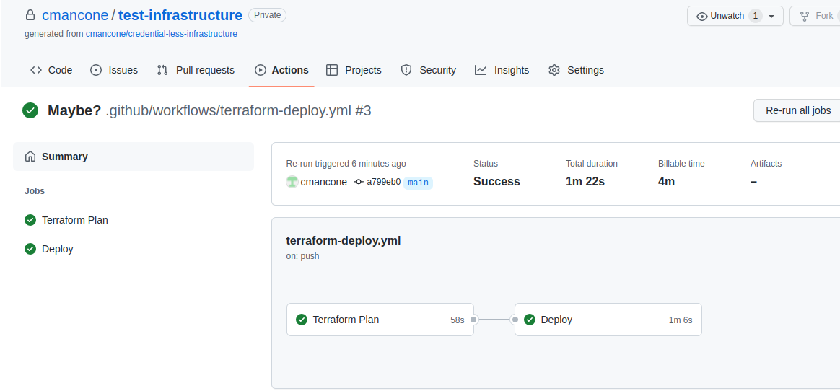Click the watcher count badge 1

[x=756, y=16]
